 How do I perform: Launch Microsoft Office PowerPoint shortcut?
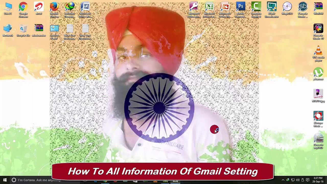[225, 10]
